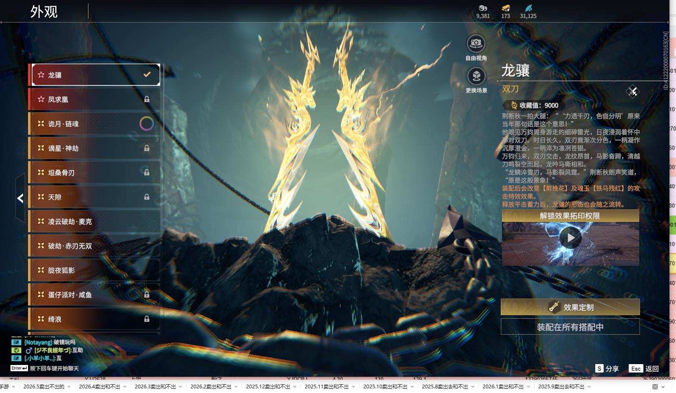Screen dimensions: 676x393
Task: Click the gold bar top-up icon
Action: [x=506, y=8]
